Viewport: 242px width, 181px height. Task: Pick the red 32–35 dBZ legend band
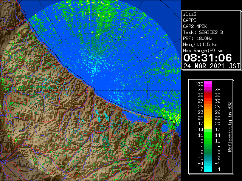[x=208, y=95]
